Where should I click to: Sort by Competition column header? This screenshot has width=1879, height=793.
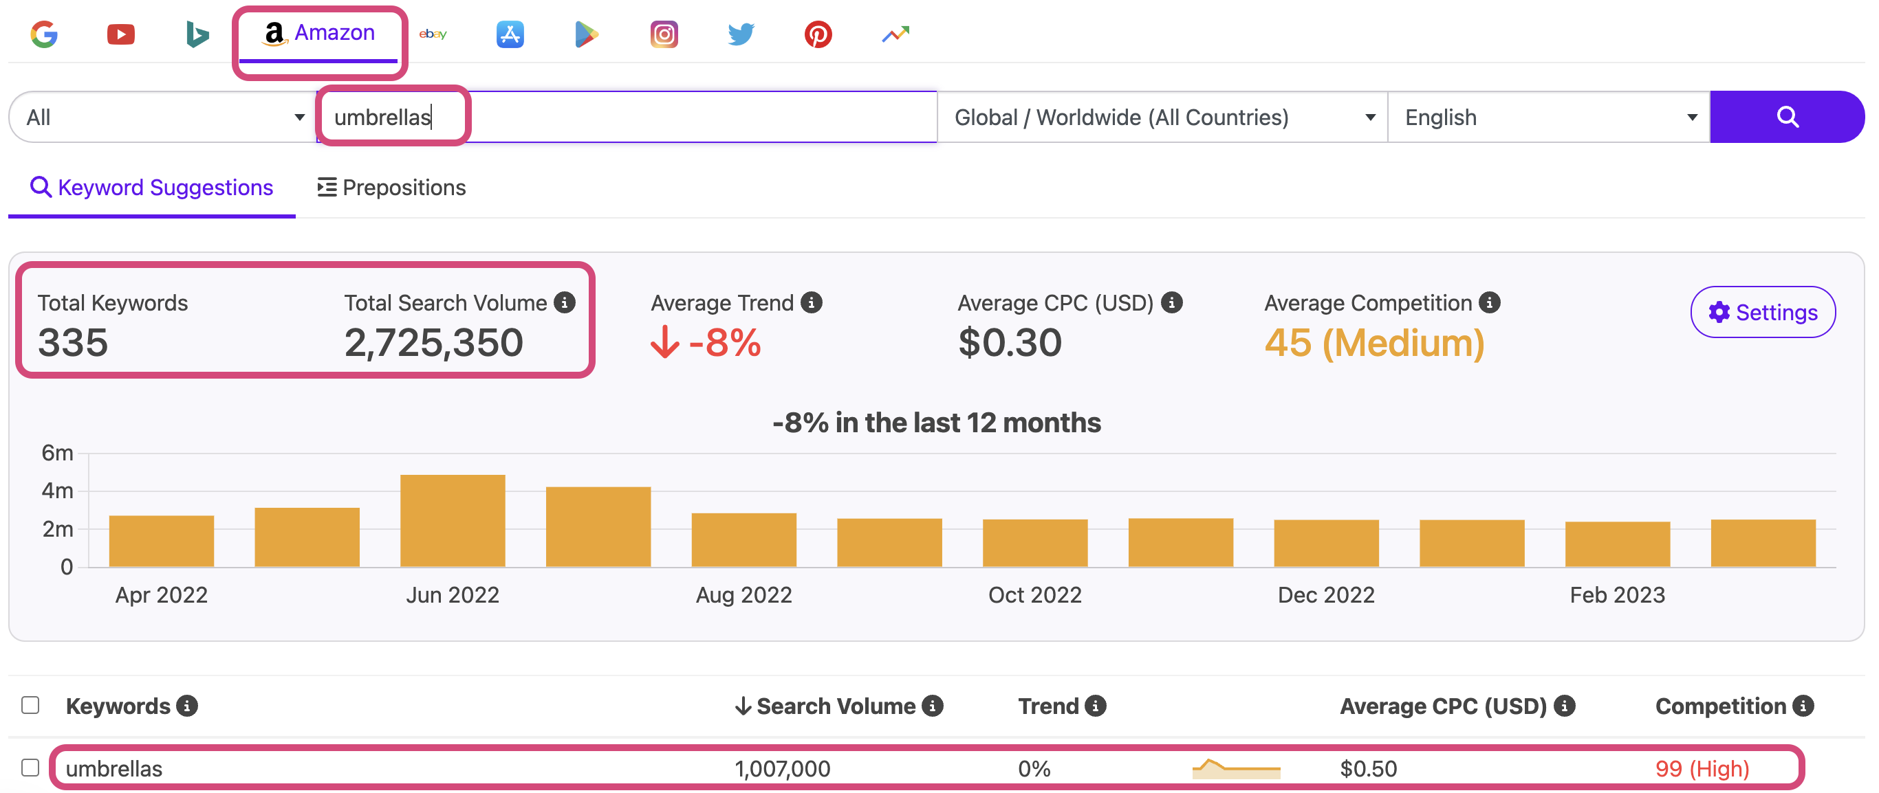point(1721,706)
